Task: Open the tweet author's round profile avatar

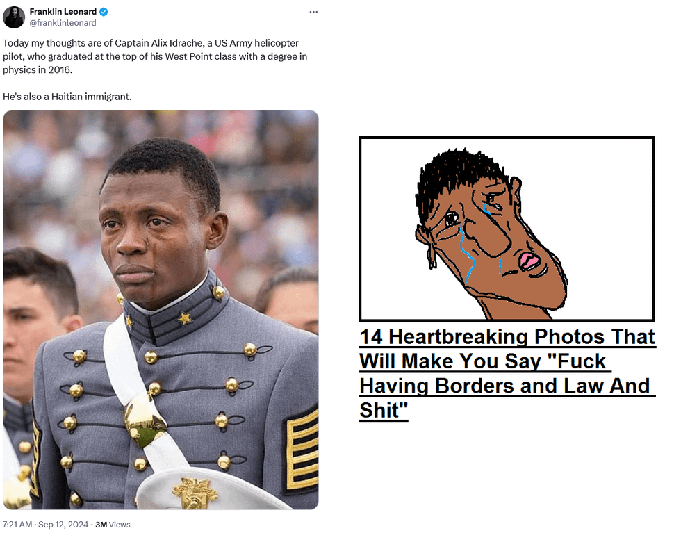Action: pyautogui.click(x=14, y=17)
